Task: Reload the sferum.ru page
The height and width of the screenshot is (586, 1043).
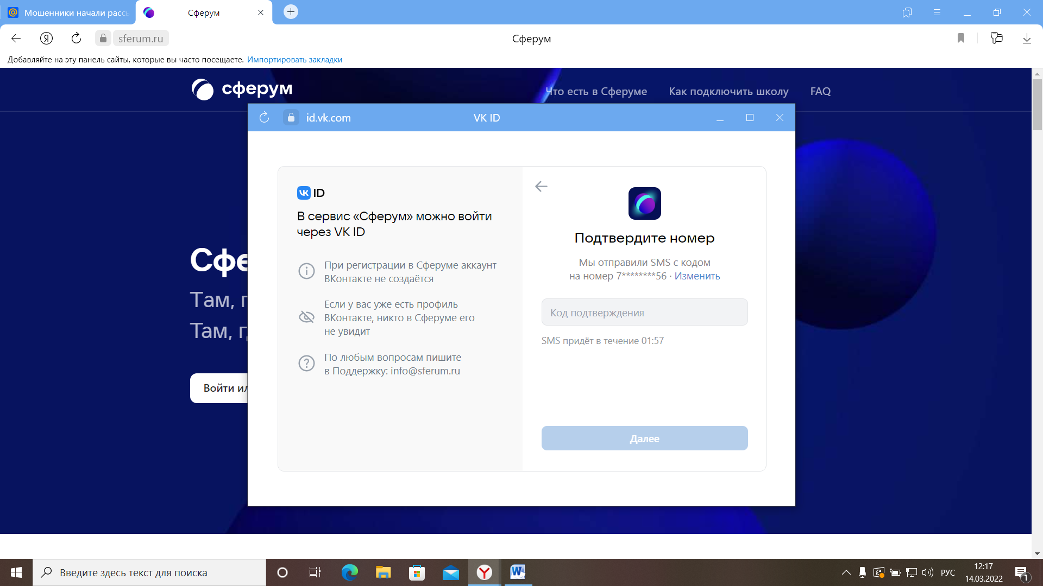Action: click(x=76, y=38)
